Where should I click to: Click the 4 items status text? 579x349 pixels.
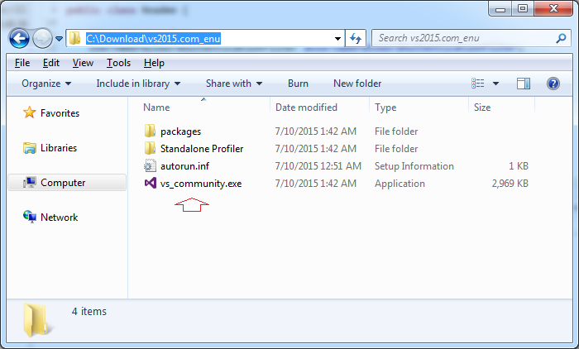[89, 311]
